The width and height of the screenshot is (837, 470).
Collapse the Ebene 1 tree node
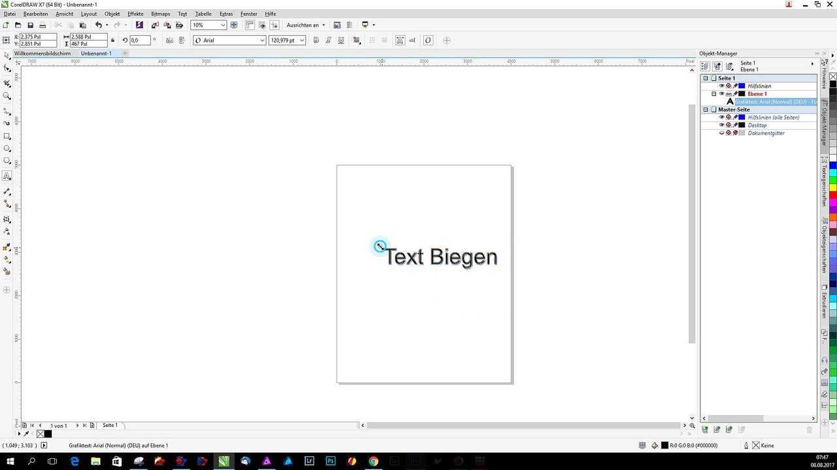click(713, 93)
